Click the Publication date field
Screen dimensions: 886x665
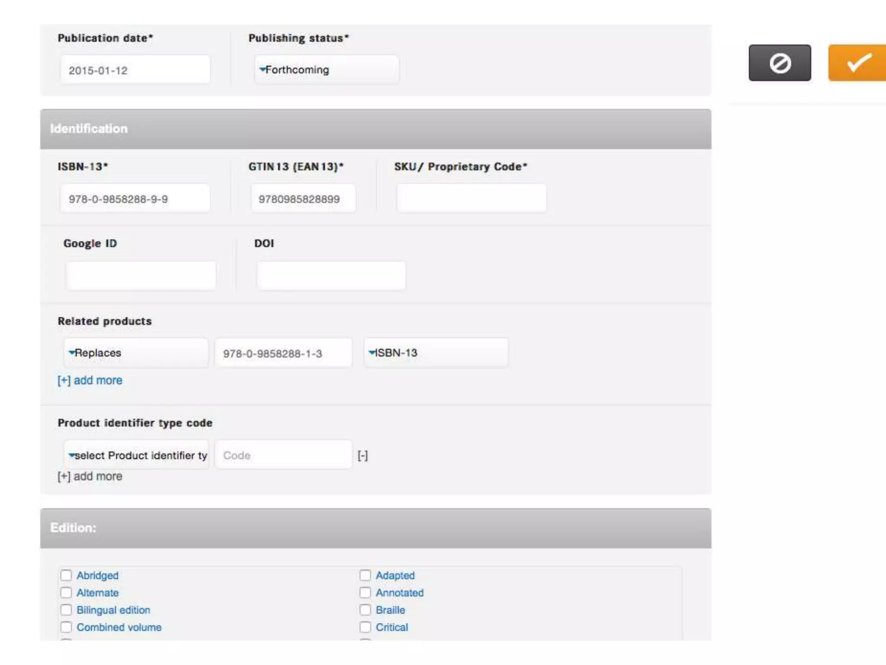tap(135, 70)
